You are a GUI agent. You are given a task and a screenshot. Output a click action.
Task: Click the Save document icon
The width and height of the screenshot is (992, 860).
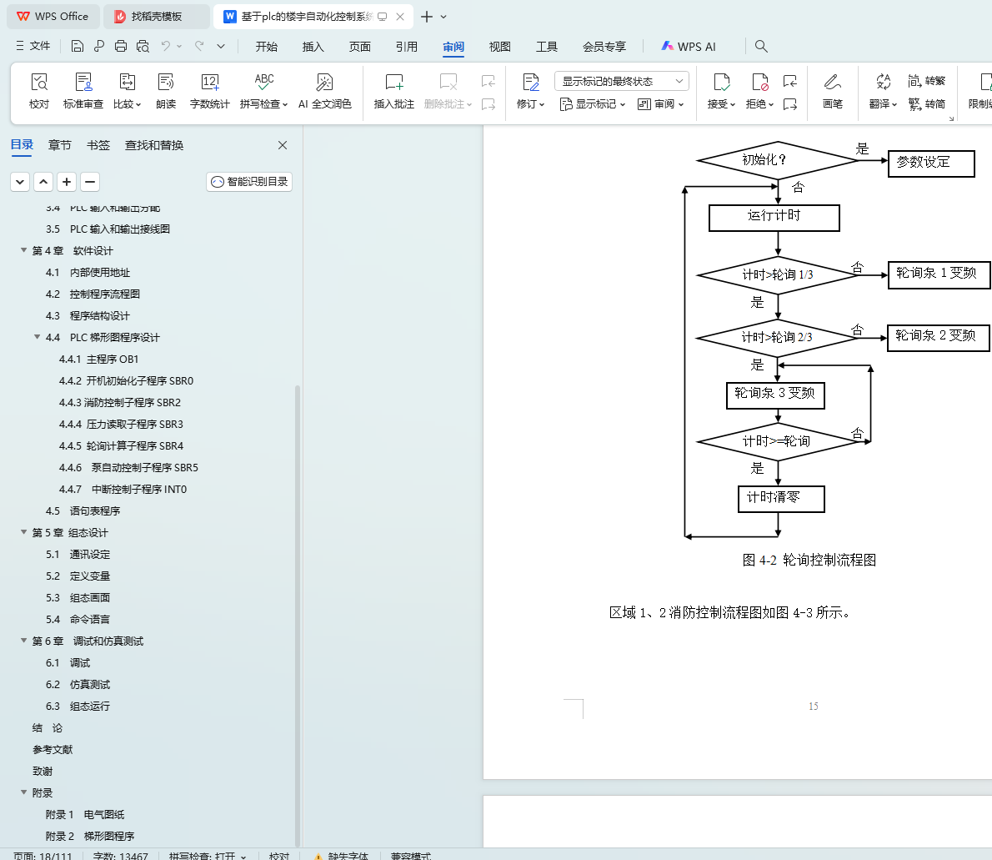78,46
